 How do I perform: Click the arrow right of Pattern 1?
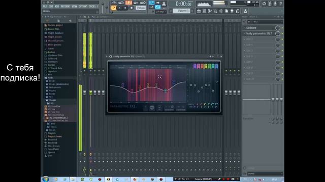(192, 11)
